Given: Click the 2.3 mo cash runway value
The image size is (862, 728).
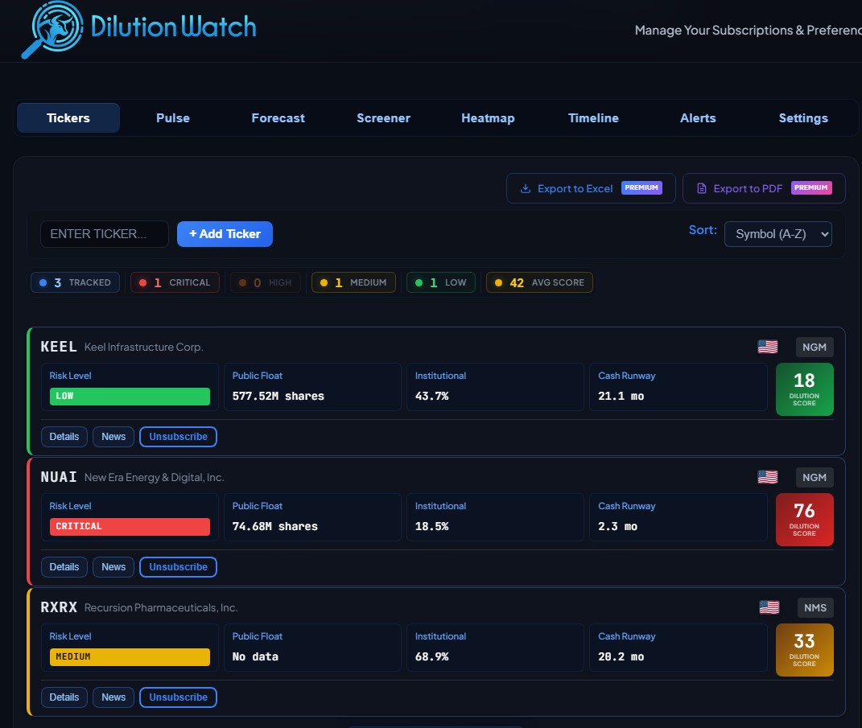Looking at the screenshot, I should [617, 526].
